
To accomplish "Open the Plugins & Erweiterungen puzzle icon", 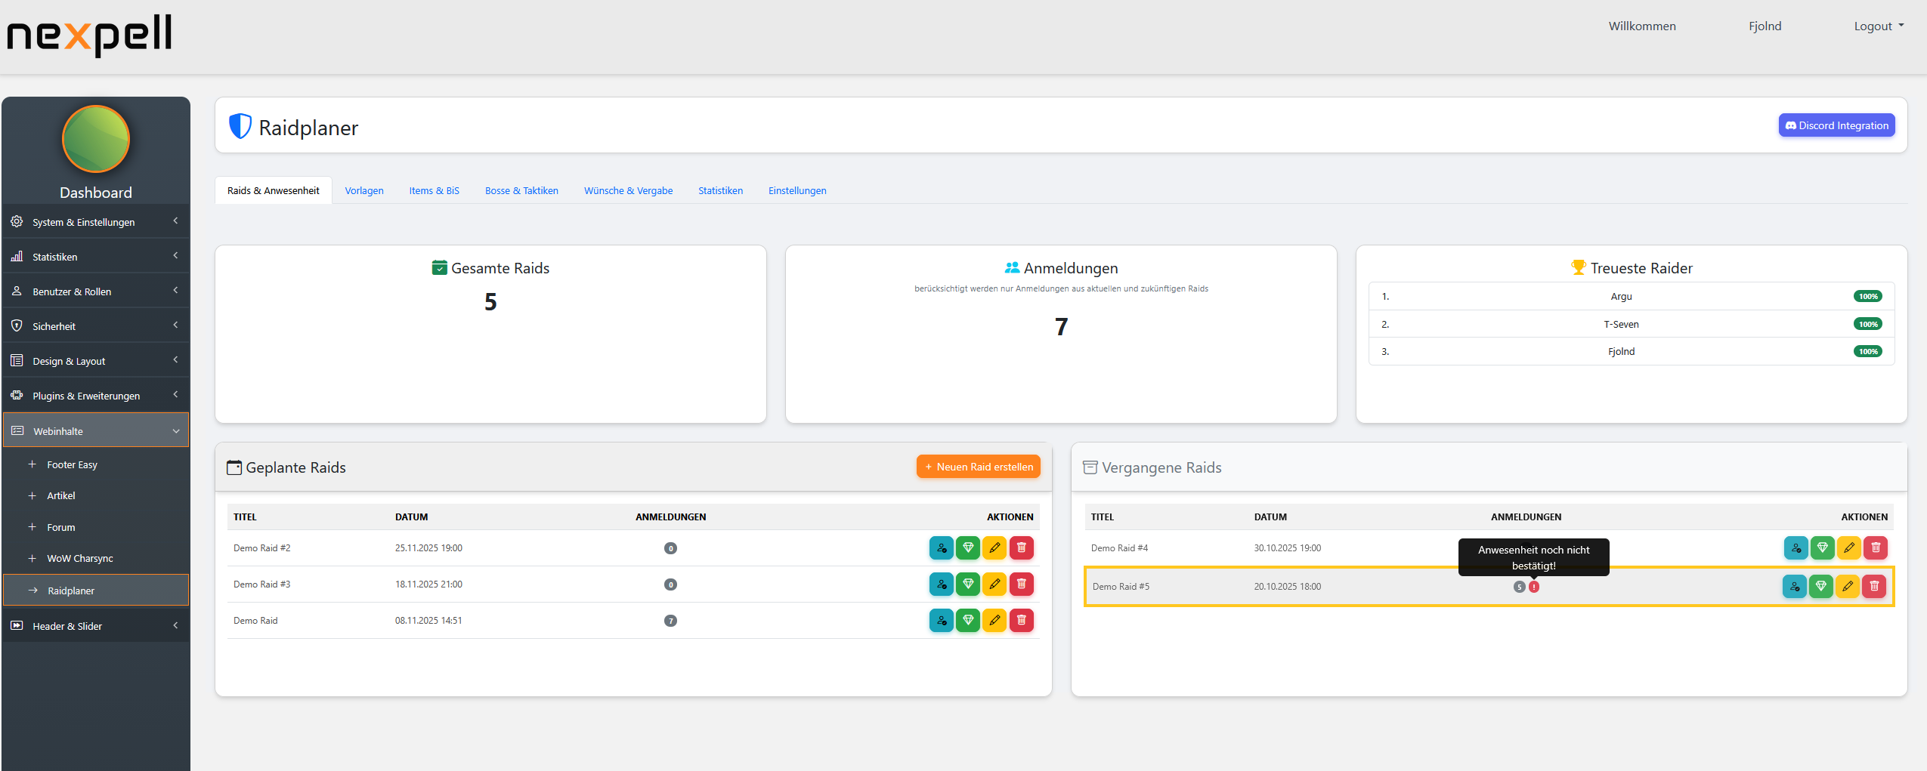I will coord(17,395).
